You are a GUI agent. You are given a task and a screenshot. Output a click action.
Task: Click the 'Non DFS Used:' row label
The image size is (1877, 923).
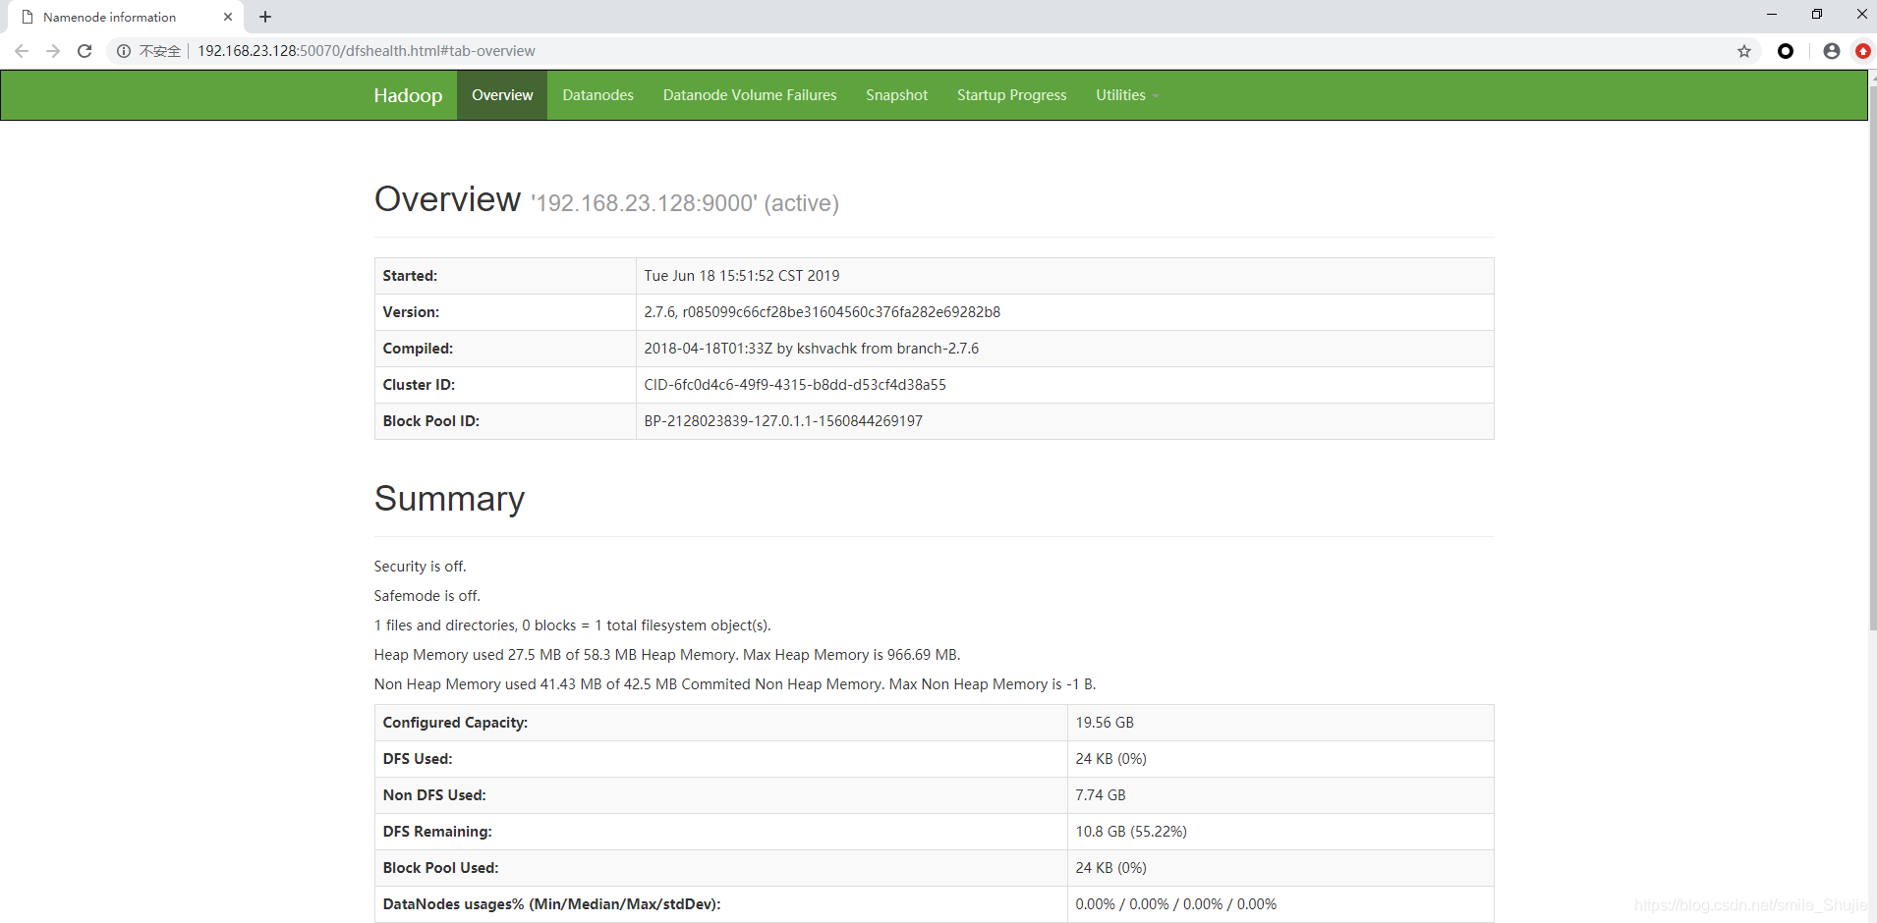(434, 795)
